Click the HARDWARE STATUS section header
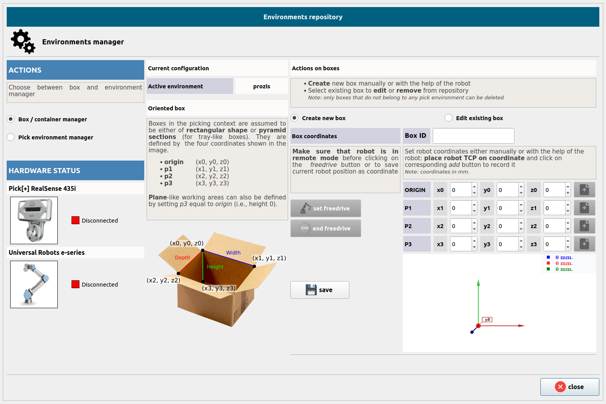 75,170
